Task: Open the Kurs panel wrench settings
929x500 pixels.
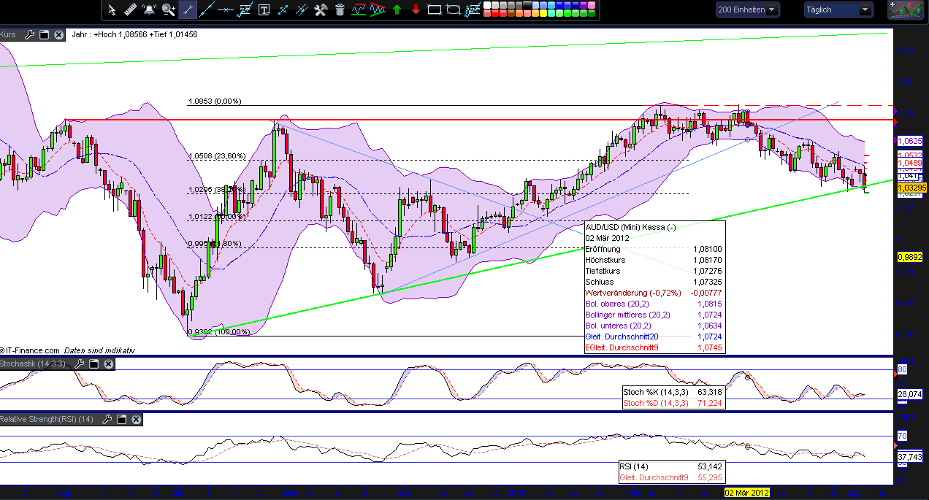Action: [x=30, y=34]
